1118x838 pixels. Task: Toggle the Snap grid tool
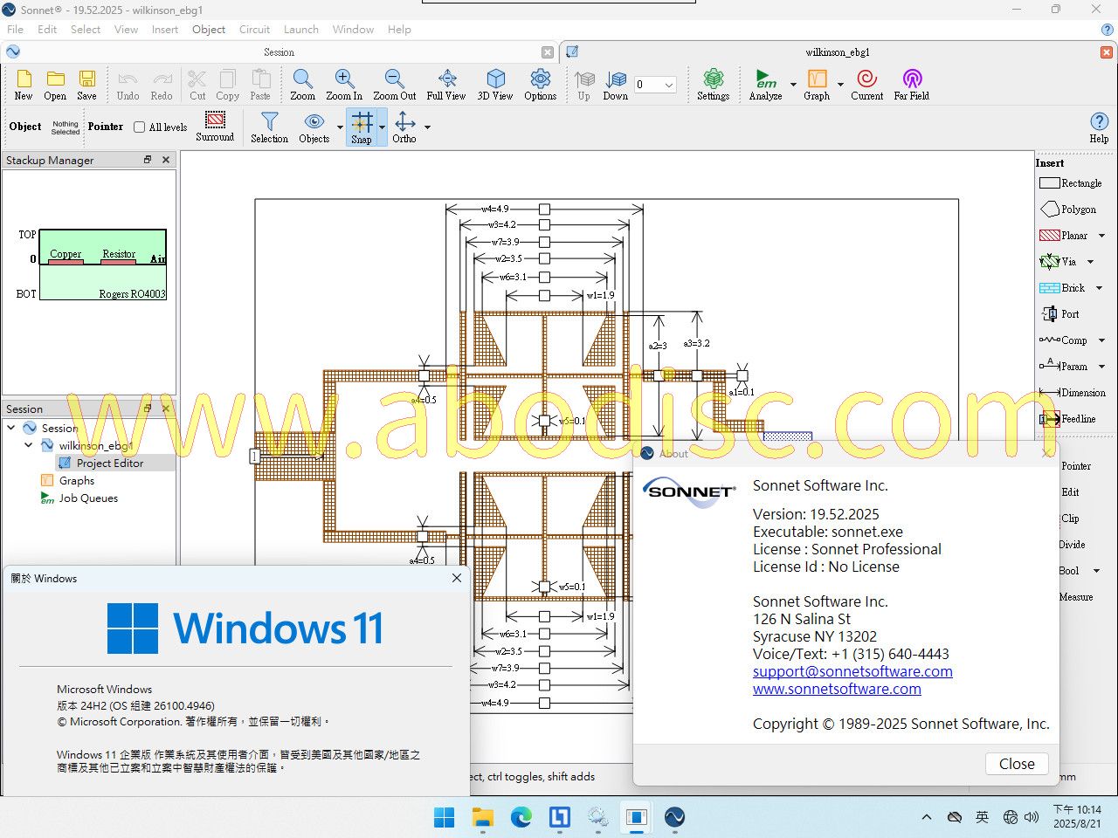362,127
